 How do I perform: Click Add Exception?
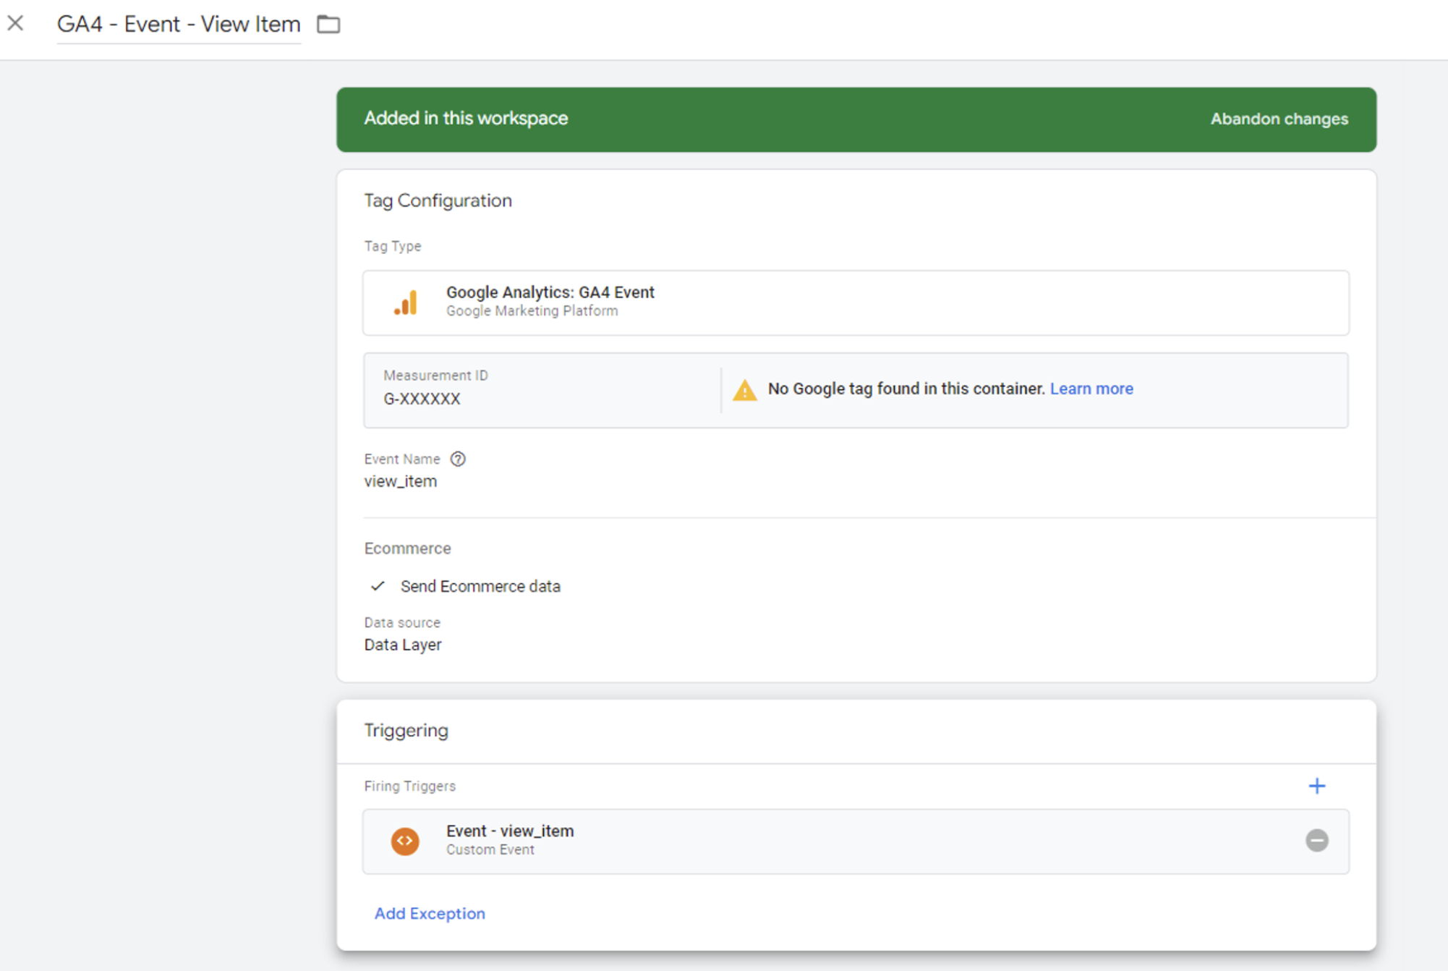pyautogui.click(x=429, y=913)
